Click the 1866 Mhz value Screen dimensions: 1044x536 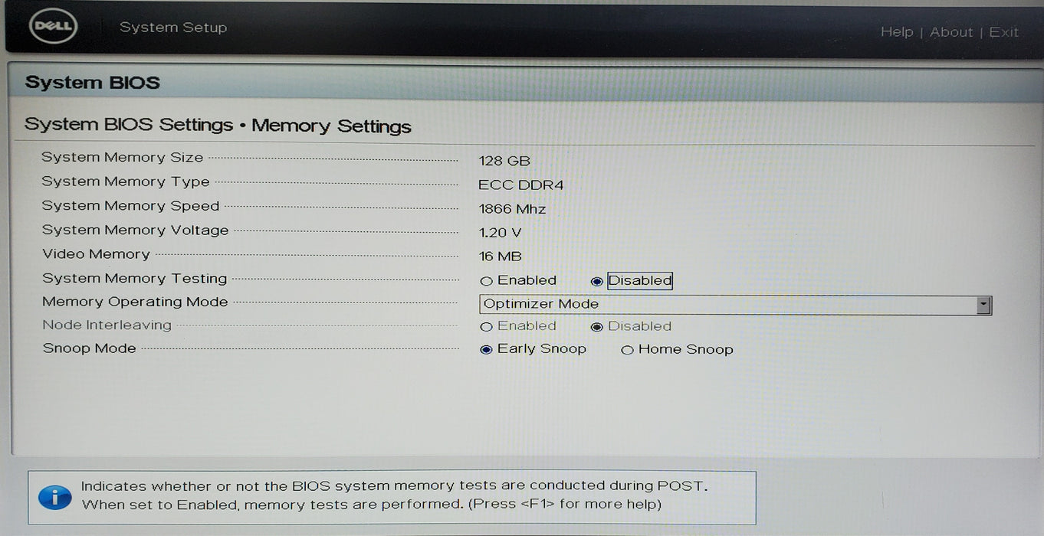click(x=512, y=208)
